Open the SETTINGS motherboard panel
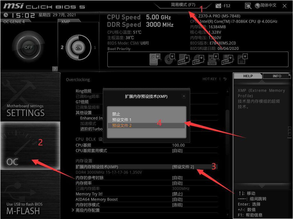 click(x=30, y=97)
